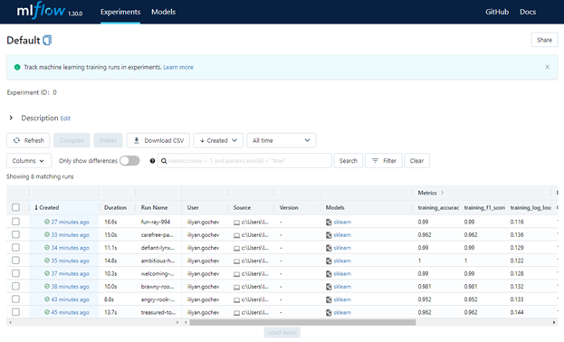Image resolution: width=564 pixels, height=342 pixels.
Task: Check the angry-rook run checkbox
Action: click(x=15, y=299)
